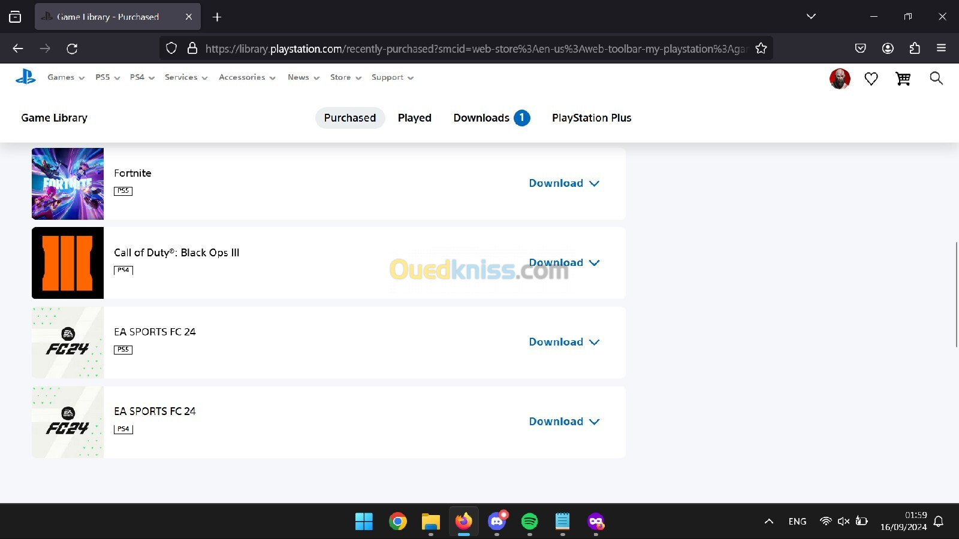
Task: Click the Fortnite title text
Action: tap(132, 173)
